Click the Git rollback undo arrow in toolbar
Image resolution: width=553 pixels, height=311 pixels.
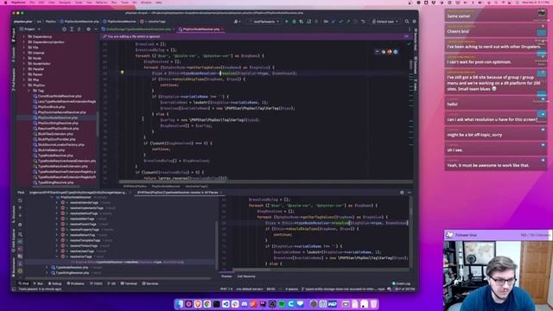tap(363, 22)
